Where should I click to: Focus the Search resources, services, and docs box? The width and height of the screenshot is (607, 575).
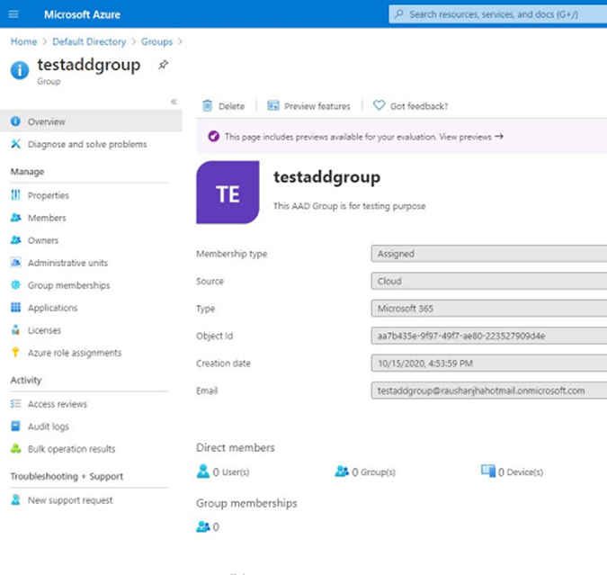tap(498, 14)
